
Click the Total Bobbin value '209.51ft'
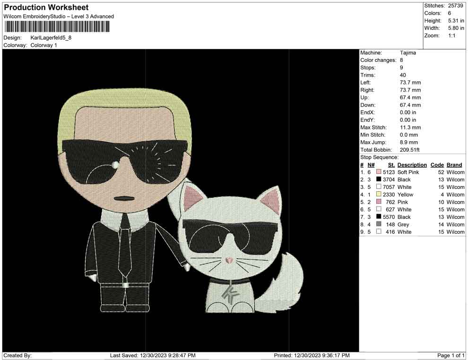pyautogui.click(x=410, y=150)
